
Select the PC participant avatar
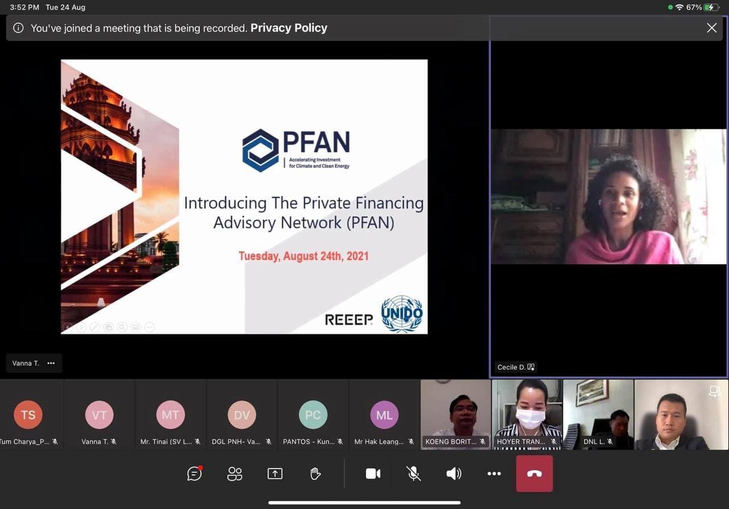pos(313,415)
